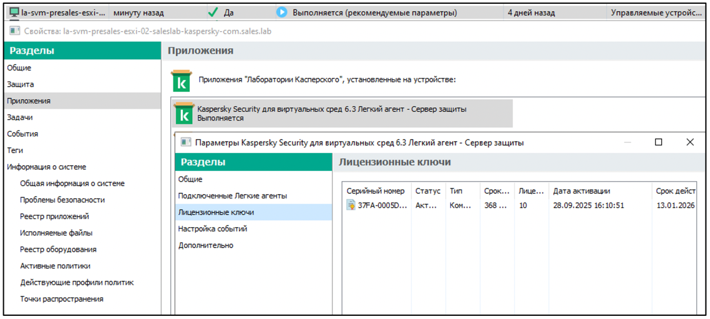Sort by Срок... column header
The width and height of the screenshot is (710, 319).
[x=497, y=191]
